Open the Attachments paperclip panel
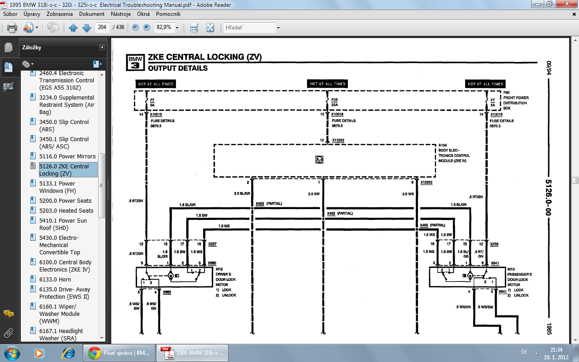 click(x=8, y=333)
